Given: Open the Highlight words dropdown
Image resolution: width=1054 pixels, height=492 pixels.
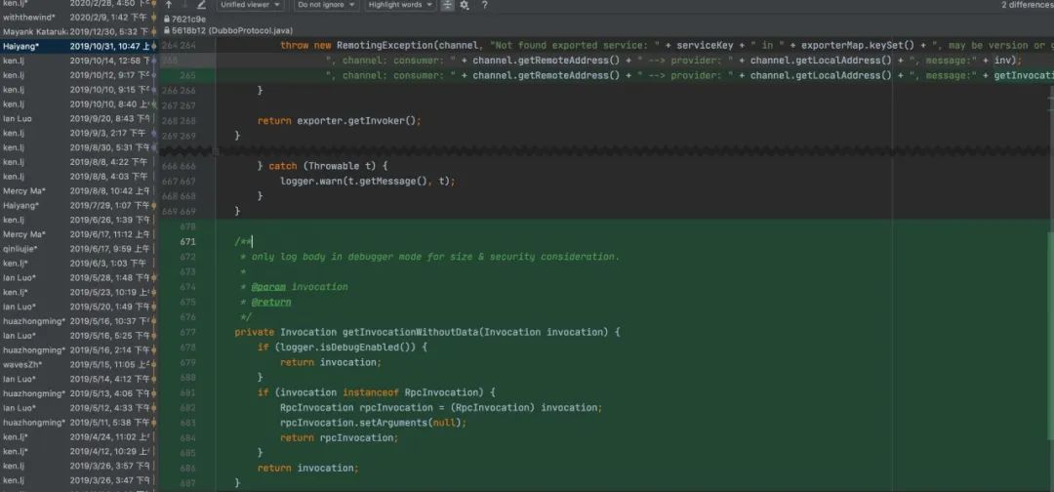Looking at the screenshot, I should click(x=400, y=5).
